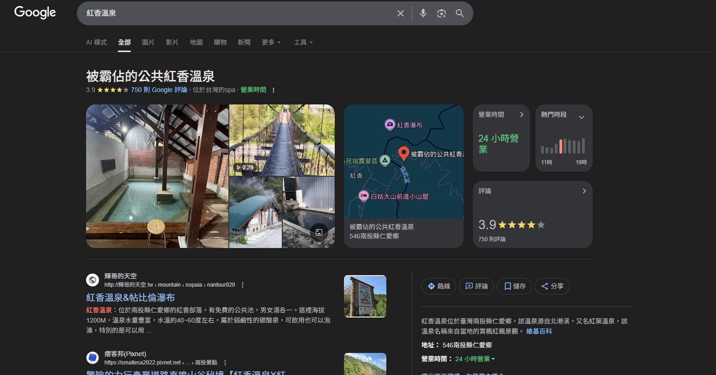Image resolution: width=716 pixels, height=375 pixels.
Task: Click the 儲存 save button
Action: tap(514, 286)
